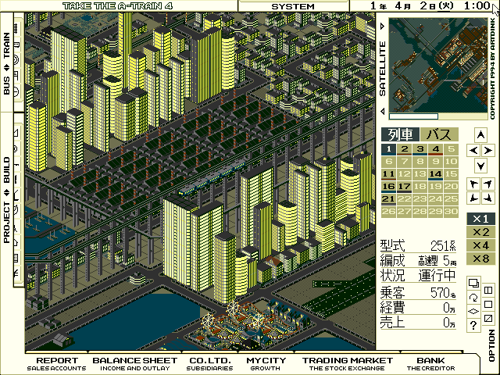Click the overlapping windows icon
Viewport: 500px width, 375px height.
pyautogui.click(x=473, y=283)
